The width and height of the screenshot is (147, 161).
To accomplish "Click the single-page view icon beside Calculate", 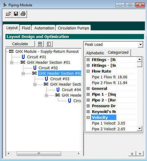I will point(40,44).
